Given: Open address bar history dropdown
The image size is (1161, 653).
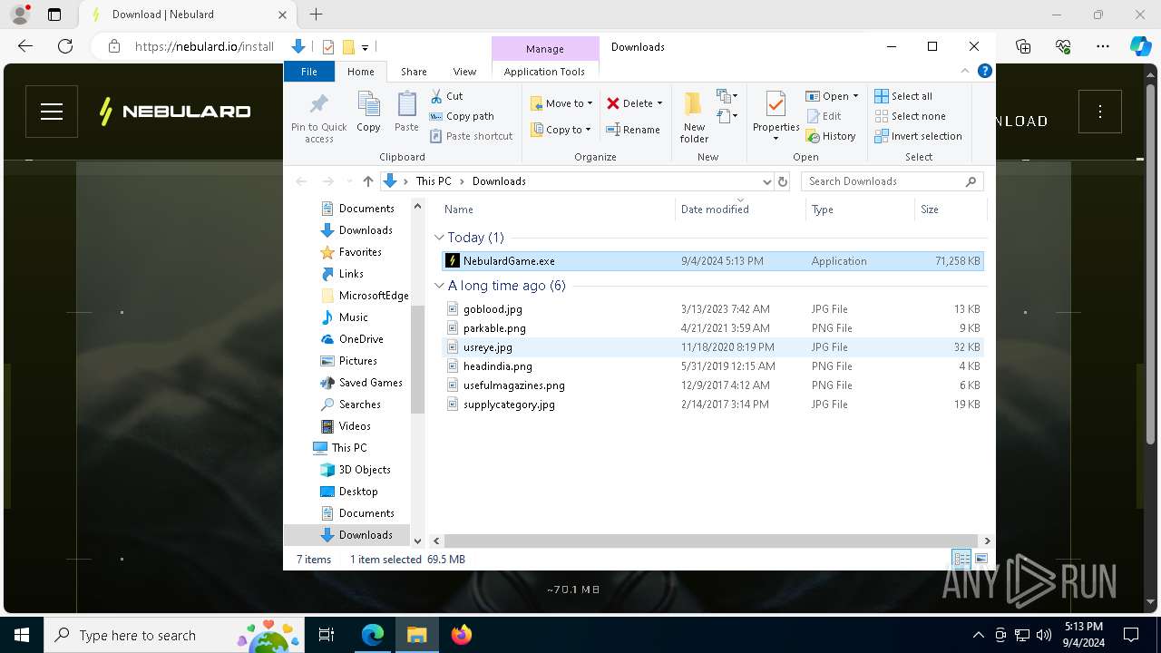Looking at the screenshot, I should click(x=766, y=181).
